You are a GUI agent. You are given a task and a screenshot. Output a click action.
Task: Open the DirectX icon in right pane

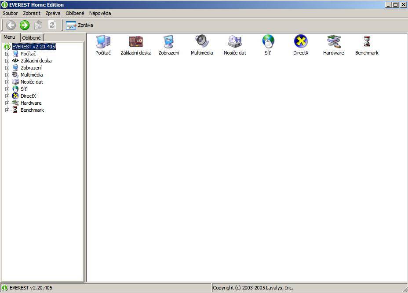click(x=301, y=41)
